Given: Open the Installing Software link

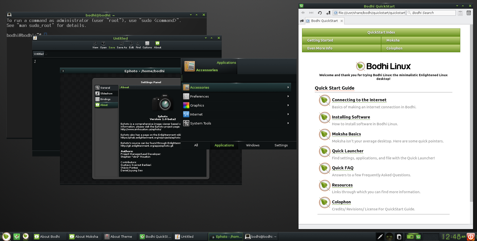Looking at the screenshot, I should [x=351, y=117].
